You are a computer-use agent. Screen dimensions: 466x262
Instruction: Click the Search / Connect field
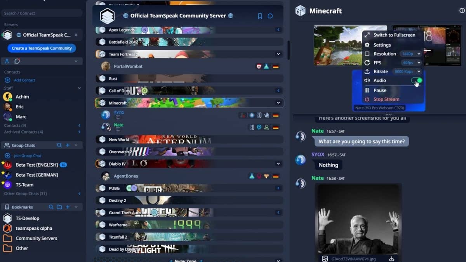[41, 13]
